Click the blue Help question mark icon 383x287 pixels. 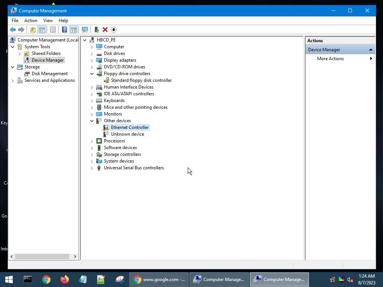(x=64, y=30)
